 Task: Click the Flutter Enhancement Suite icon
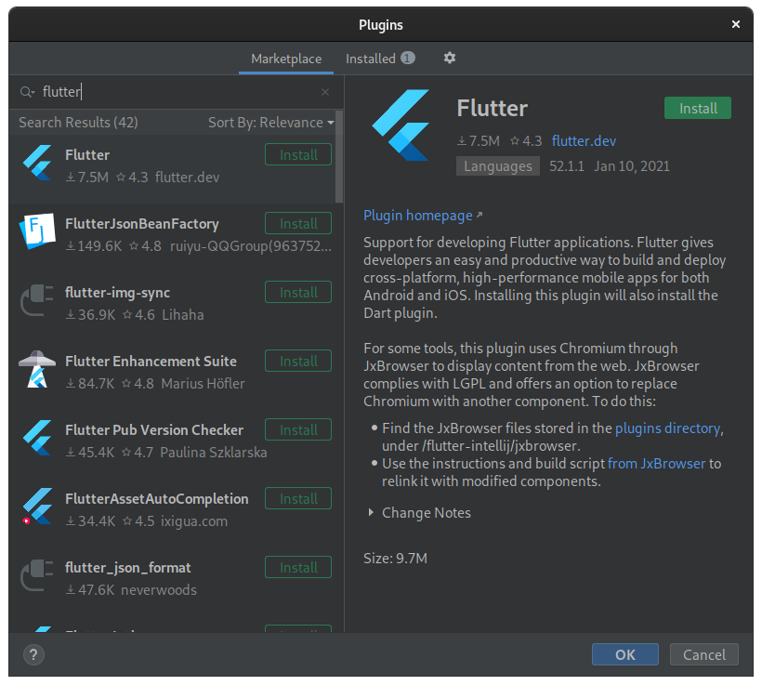tap(36, 370)
